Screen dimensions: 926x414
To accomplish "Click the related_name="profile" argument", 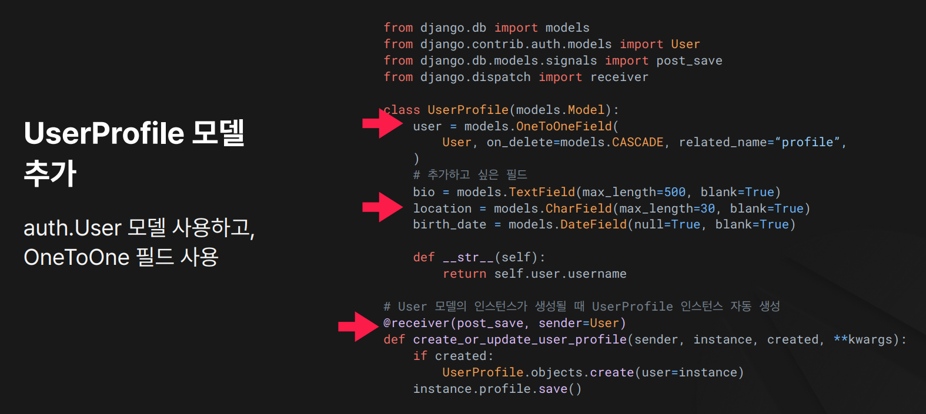I will click(x=762, y=142).
